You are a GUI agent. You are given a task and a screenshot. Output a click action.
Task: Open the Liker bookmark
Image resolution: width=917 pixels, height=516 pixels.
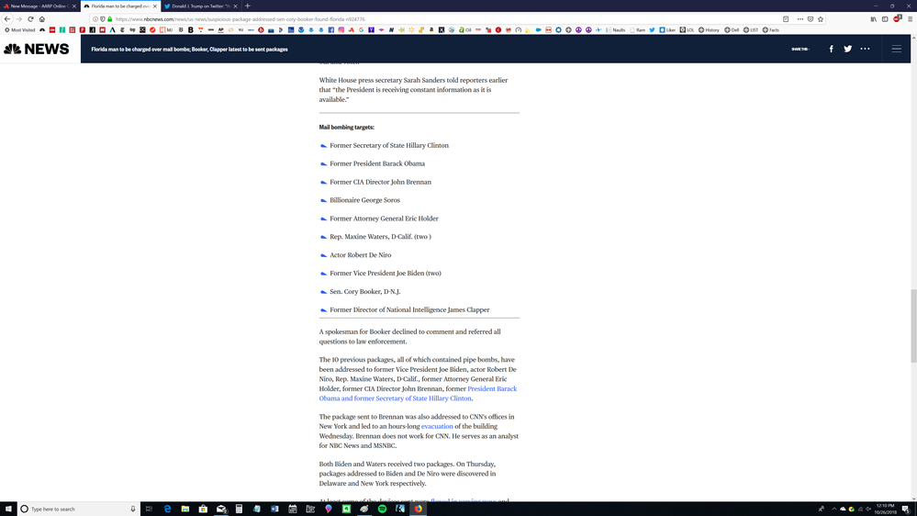[667, 29]
